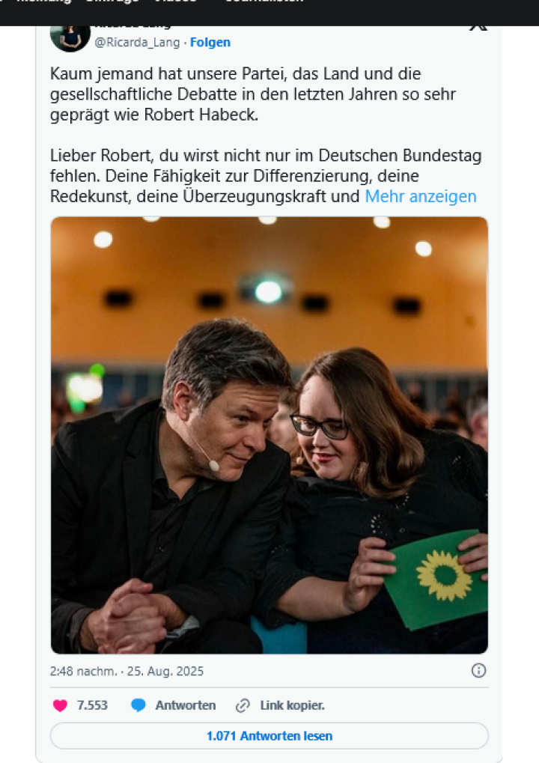Select the Journalisten item in the top bar
This screenshot has height=763, width=539.
click(x=265, y=1)
